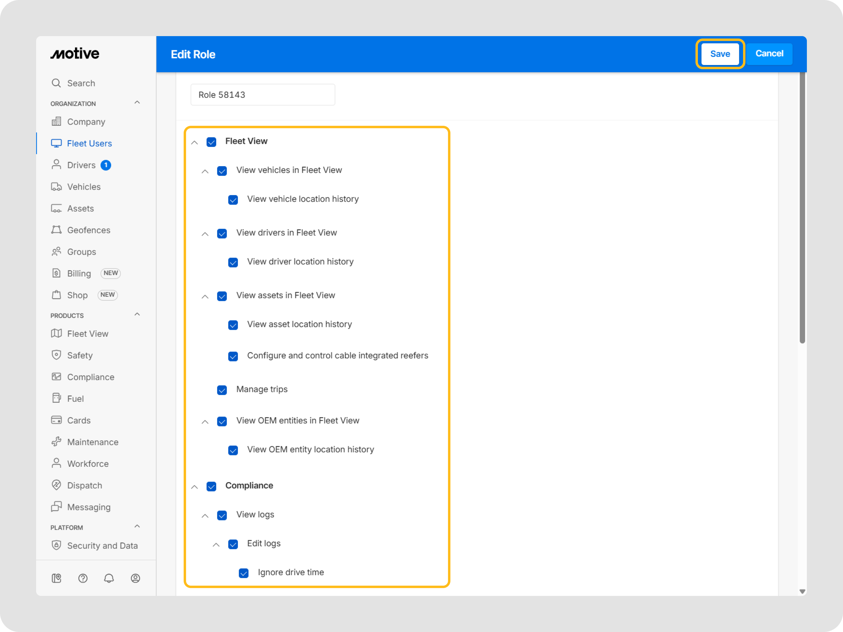843x632 pixels.
Task: Select Billing in the sidebar
Action: click(x=79, y=274)
